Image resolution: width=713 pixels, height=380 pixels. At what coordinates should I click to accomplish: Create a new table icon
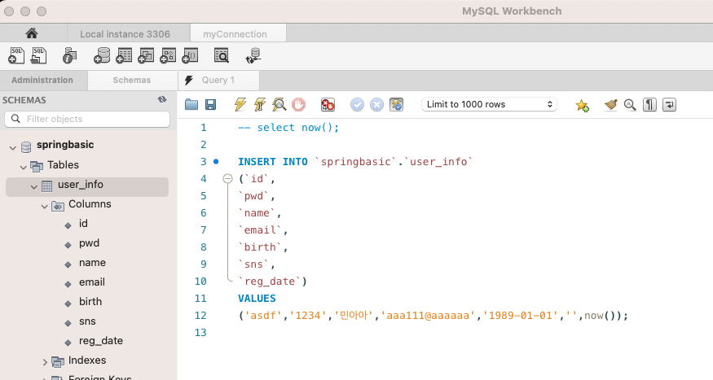tap(124, 56)
